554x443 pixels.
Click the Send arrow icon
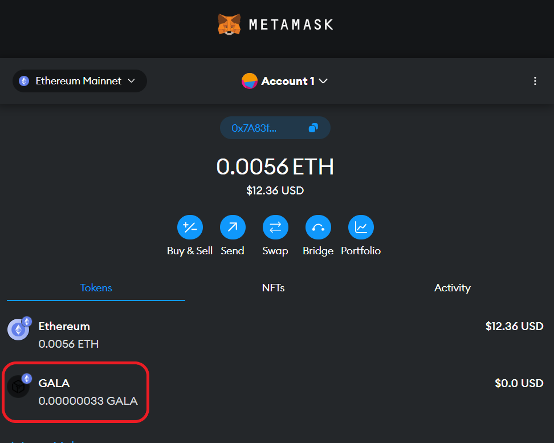[x=233, y=227]
